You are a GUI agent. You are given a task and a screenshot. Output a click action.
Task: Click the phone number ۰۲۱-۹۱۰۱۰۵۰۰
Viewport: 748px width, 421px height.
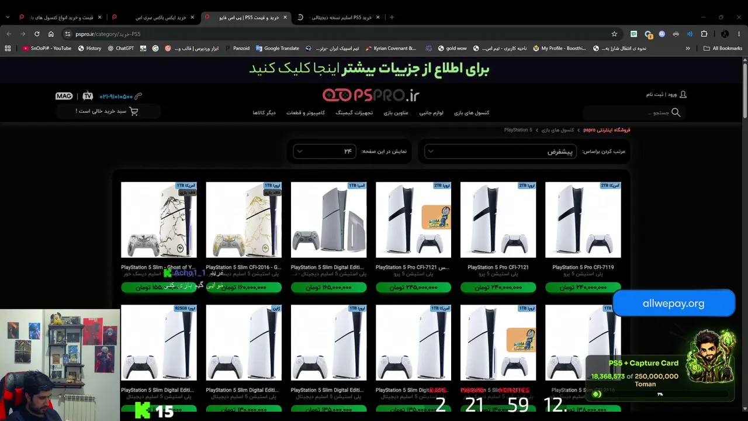coord(116,96)
